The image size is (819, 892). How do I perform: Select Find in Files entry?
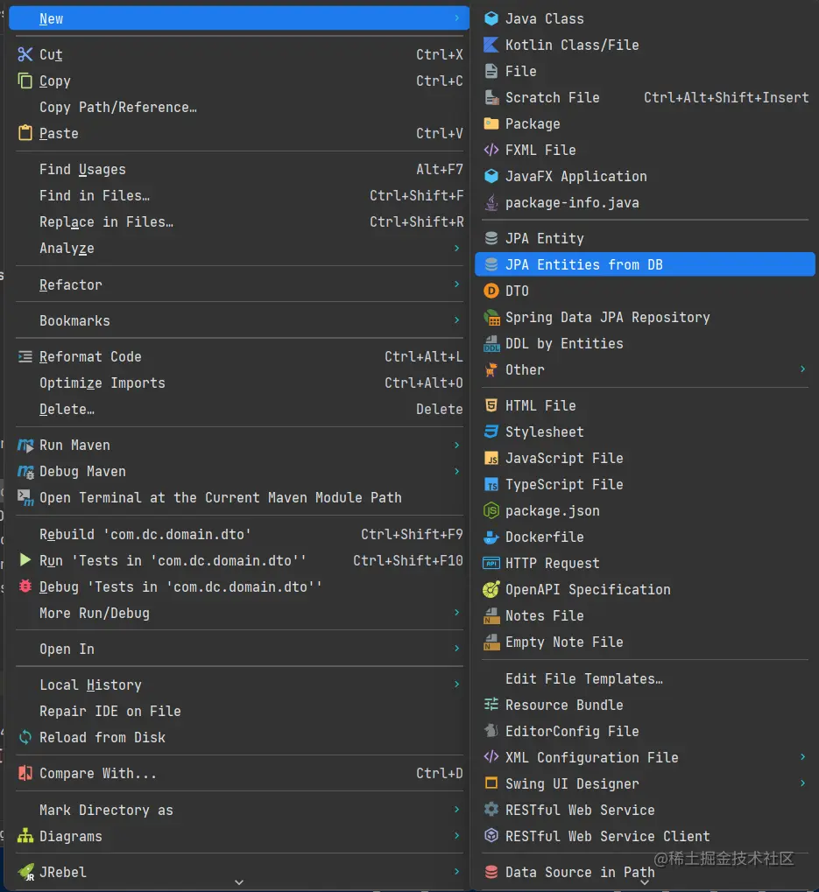tap(239, 196)
